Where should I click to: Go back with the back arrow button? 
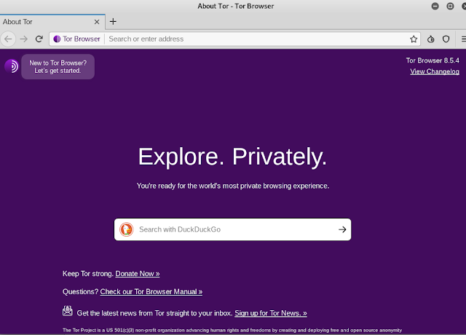point(8,39)
